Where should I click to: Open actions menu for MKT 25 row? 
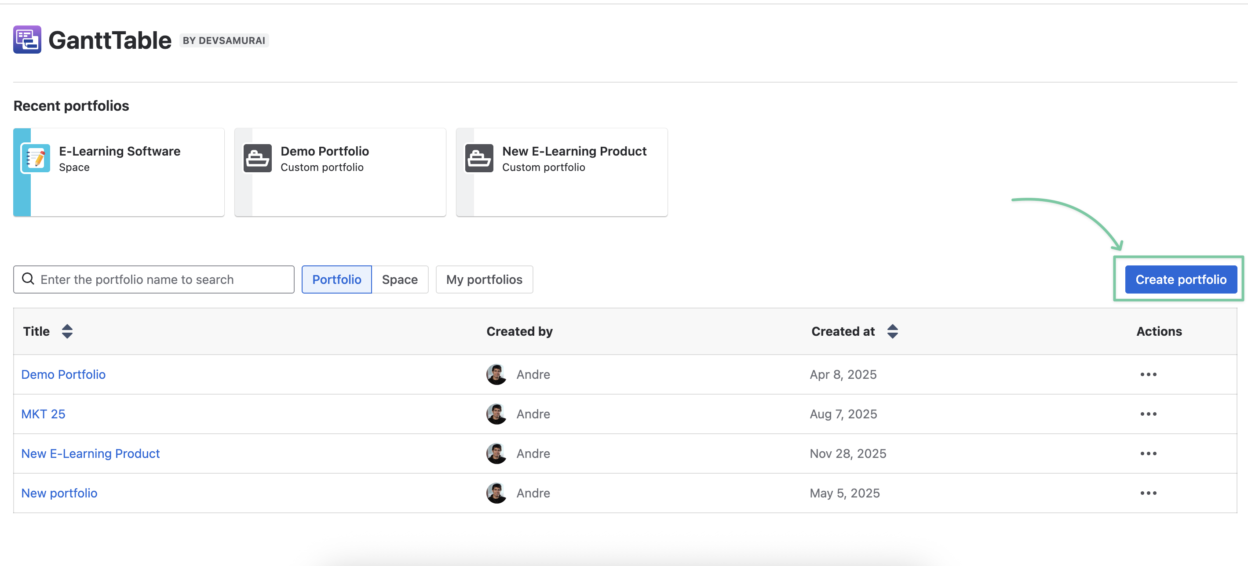[x=1148, y=414]
